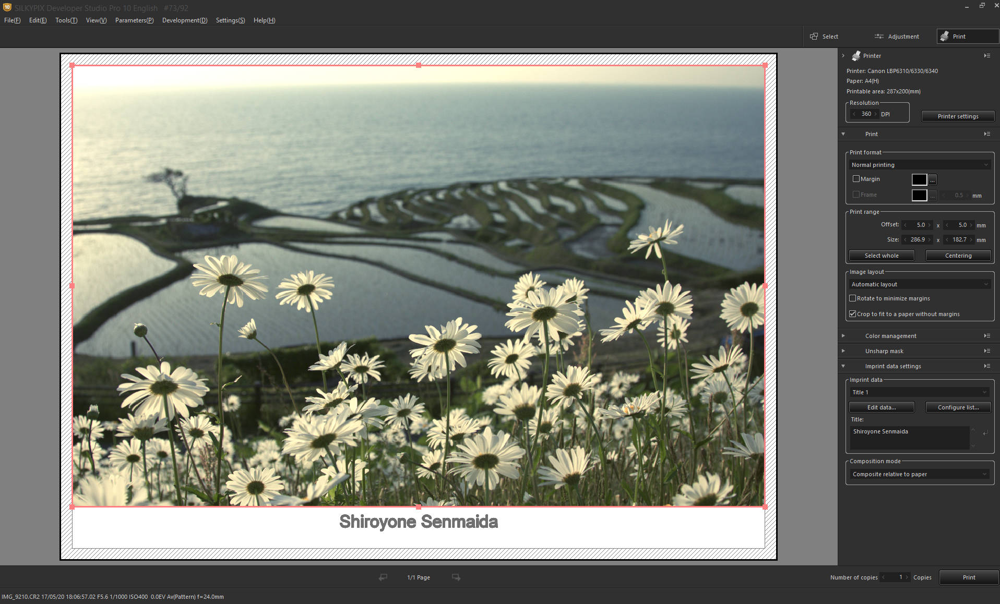Open the Automatic layout dropdown

tap(920, 284)
